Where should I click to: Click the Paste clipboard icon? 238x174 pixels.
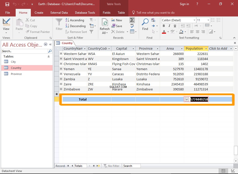pyautogui.click(x=19, y=22)
